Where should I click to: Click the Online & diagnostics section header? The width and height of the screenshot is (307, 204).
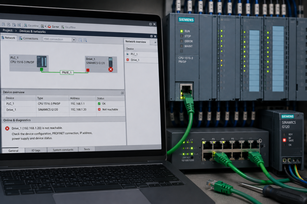pos(64,120)
